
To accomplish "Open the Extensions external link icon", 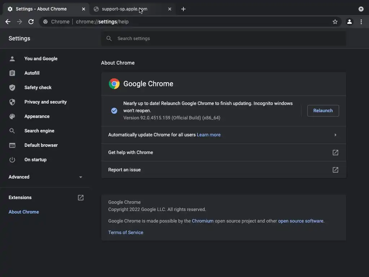I will point(81,198).
